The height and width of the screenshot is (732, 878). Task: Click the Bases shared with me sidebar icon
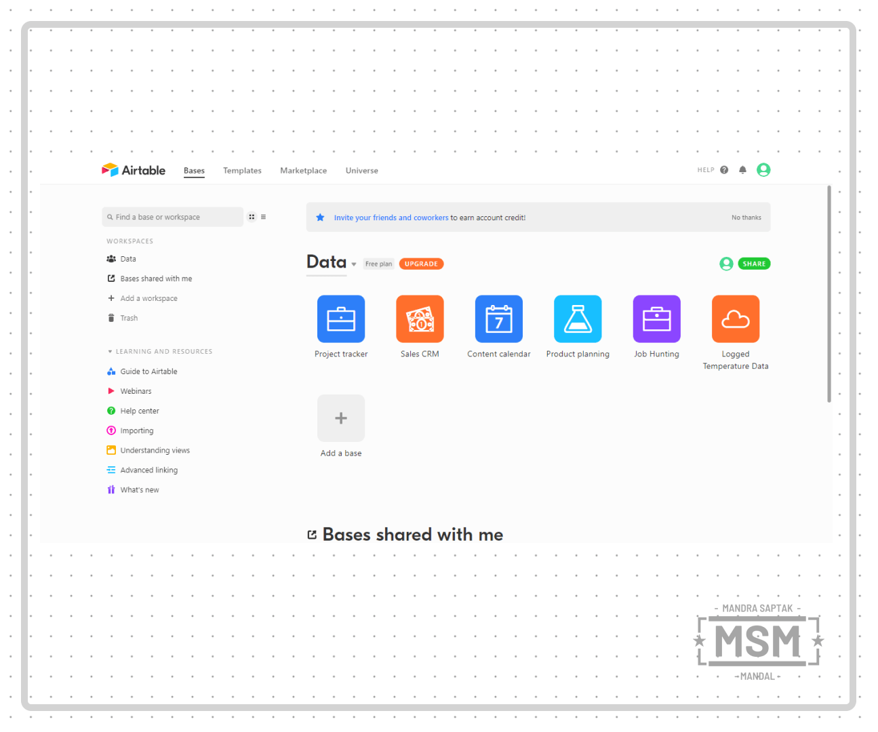coord(111,279)
